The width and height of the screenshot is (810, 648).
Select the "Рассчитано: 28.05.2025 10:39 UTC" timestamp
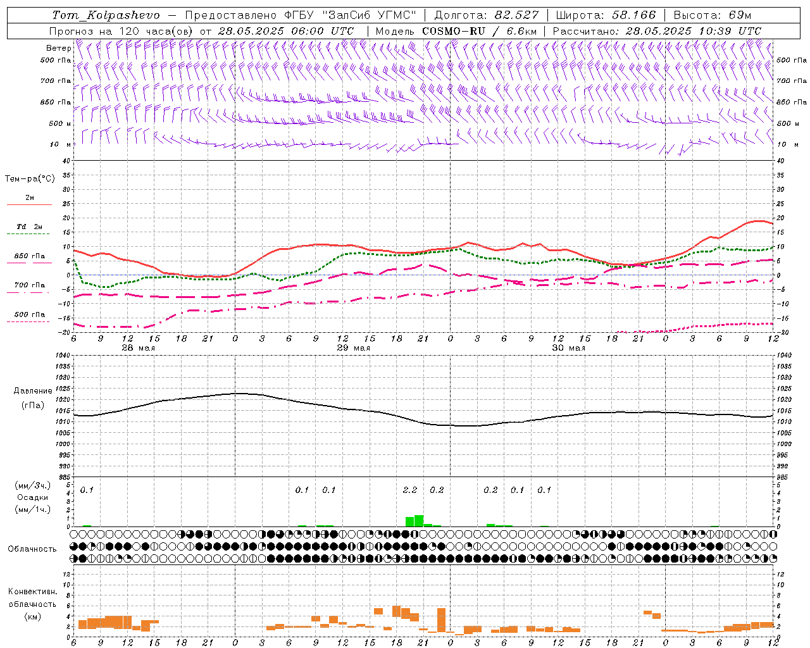pyautogui.click(x=657, y=31)
